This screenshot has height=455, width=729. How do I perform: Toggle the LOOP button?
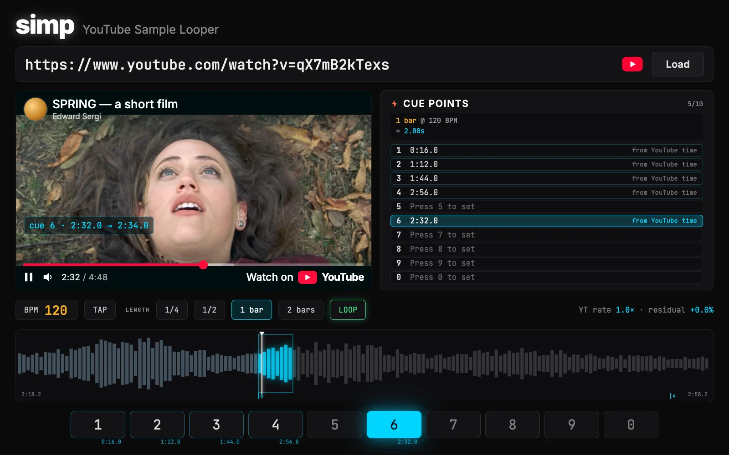tap(348, 310)
